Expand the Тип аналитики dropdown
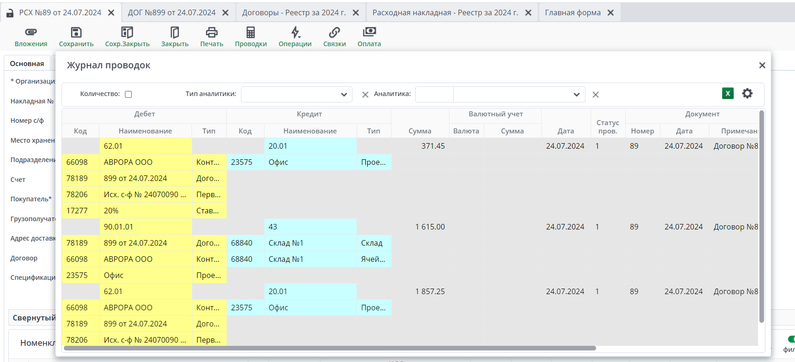The width and height of the screenshot is (795, 362). pos(344,95)
